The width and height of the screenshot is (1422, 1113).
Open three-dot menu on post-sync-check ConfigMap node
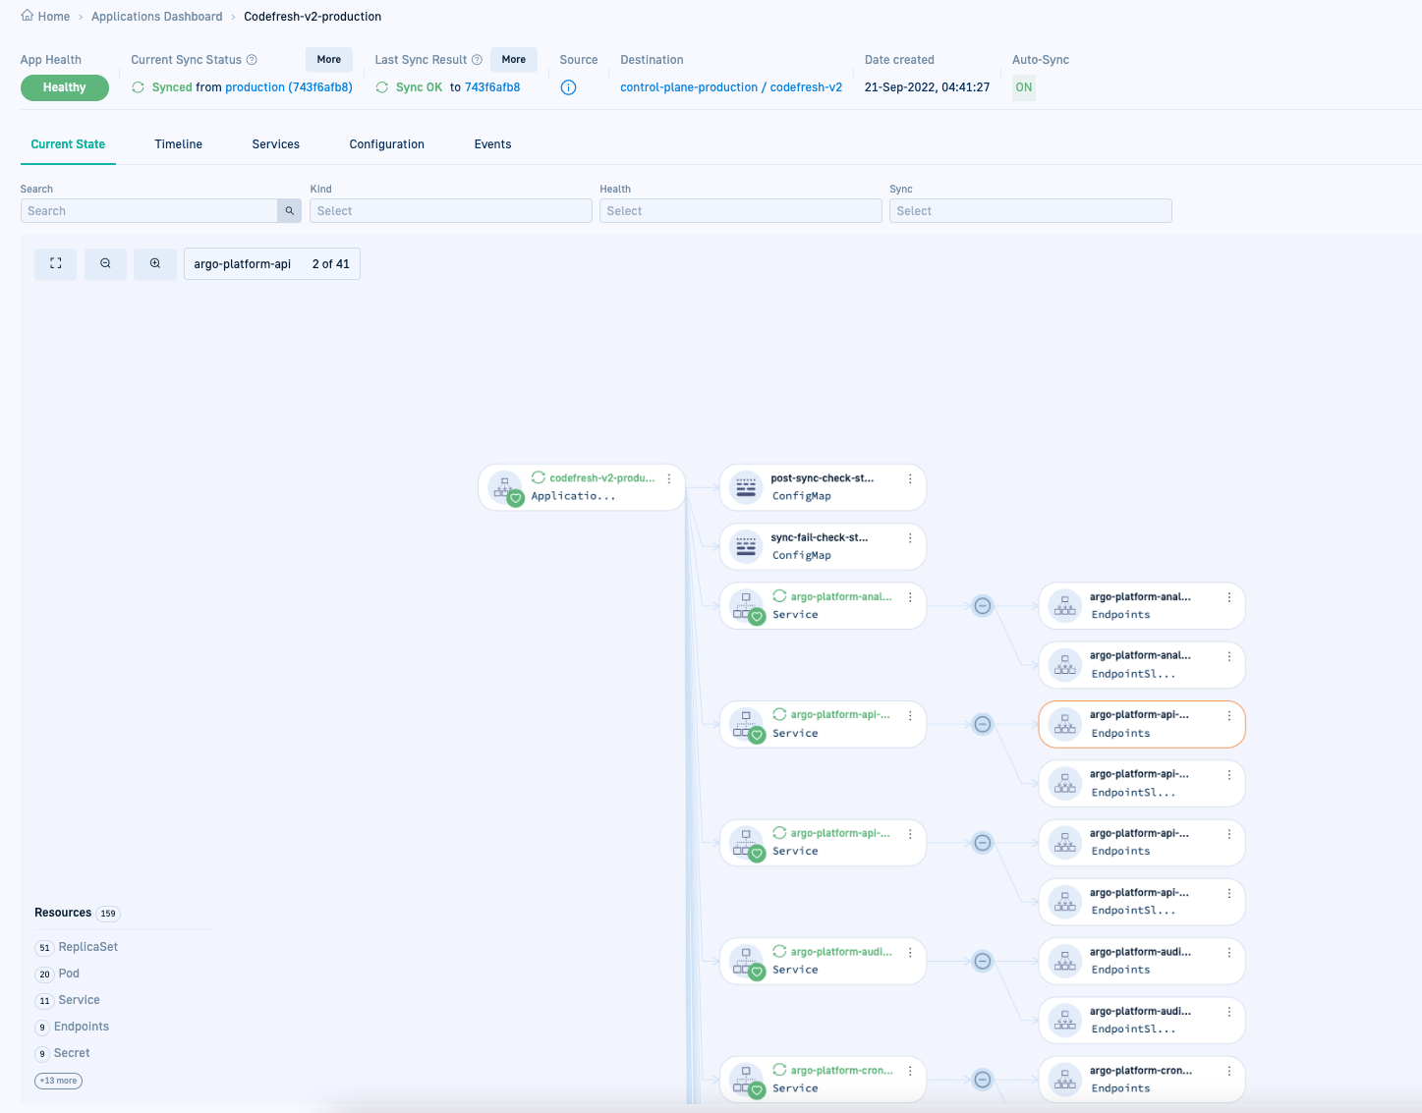(910, 479)
